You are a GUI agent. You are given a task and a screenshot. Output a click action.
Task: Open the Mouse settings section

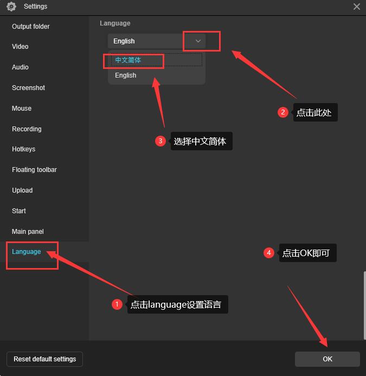point(22,109)
